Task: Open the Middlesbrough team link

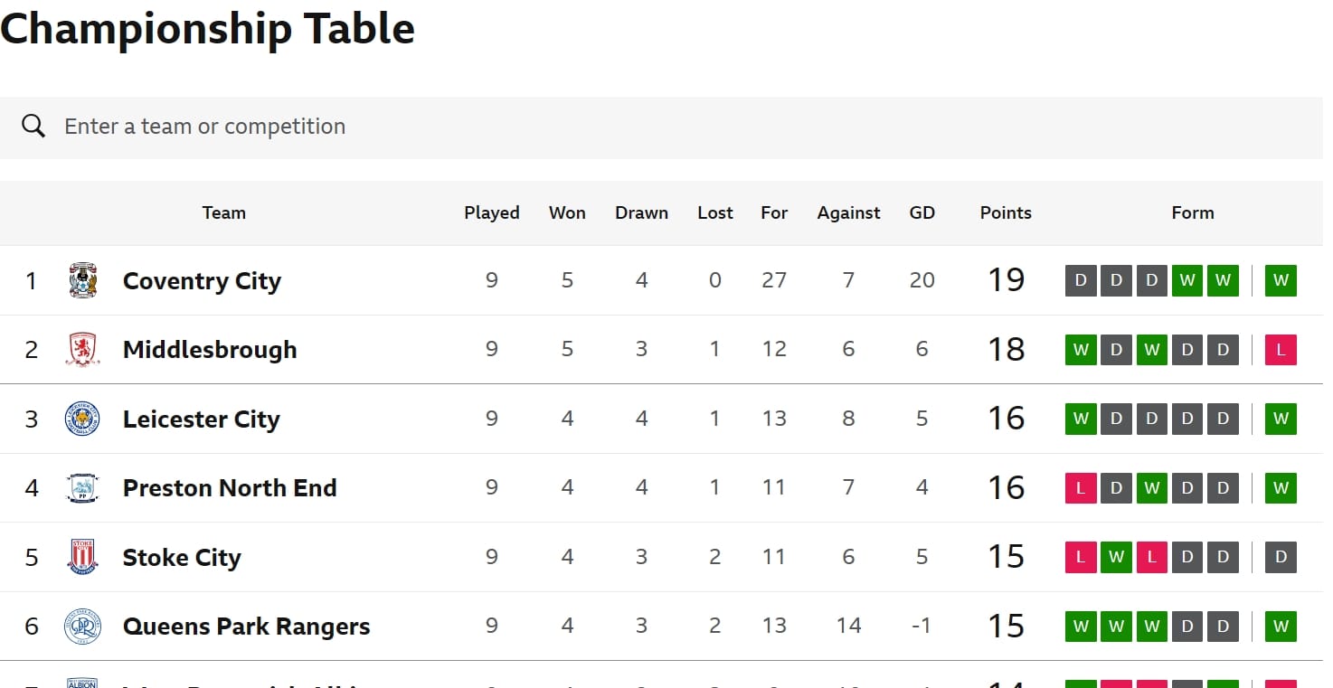Action: click(x=210, y=350)
